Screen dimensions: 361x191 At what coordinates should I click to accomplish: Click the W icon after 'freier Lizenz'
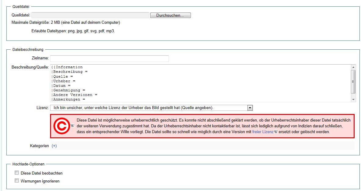[276, 132]
